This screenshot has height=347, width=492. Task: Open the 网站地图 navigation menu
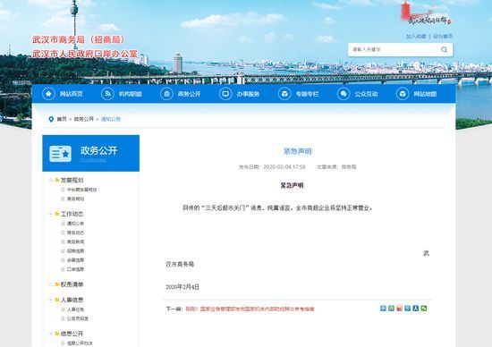tap(416, 94)
